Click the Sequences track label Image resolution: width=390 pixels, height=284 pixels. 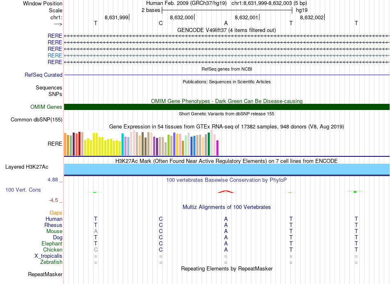(x=49, y=87)
